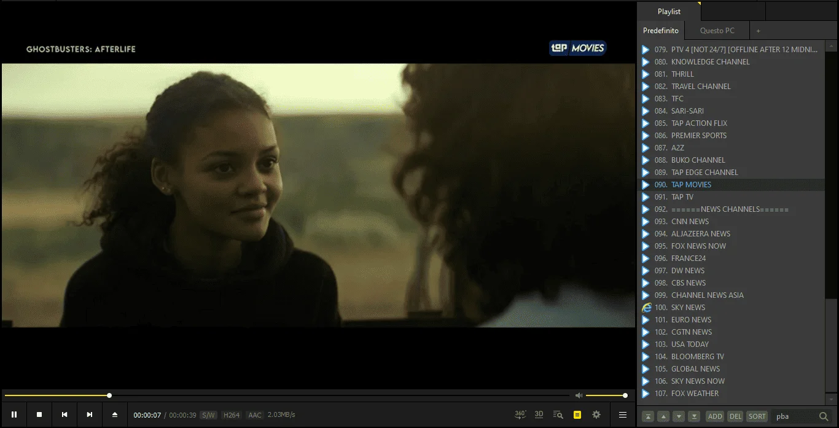Select 106. SKY NEWS NOW channel
The width and height of the screenshot is (839, 428).
[x=731, y=381]
